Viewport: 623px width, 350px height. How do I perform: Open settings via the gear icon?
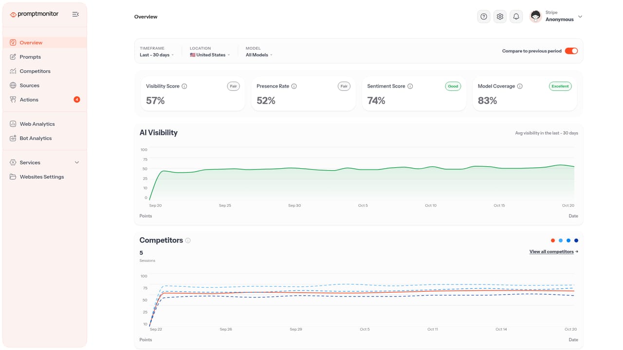tap(500, 17)
